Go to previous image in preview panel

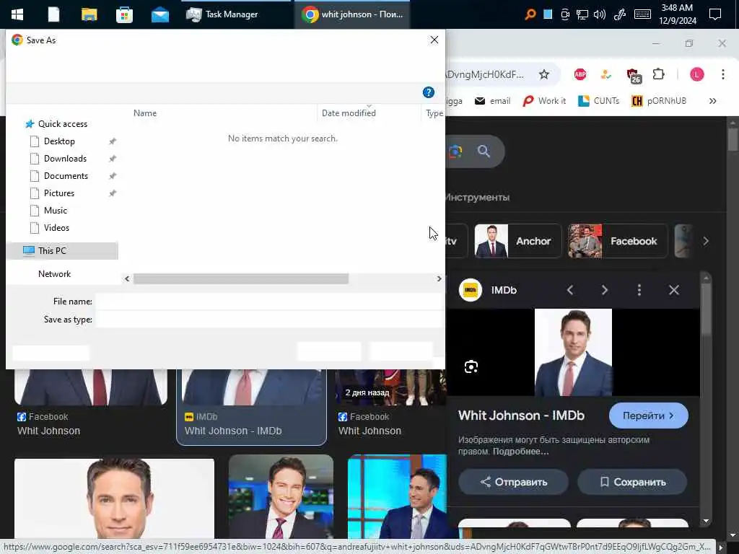click(x=570, y=290)
